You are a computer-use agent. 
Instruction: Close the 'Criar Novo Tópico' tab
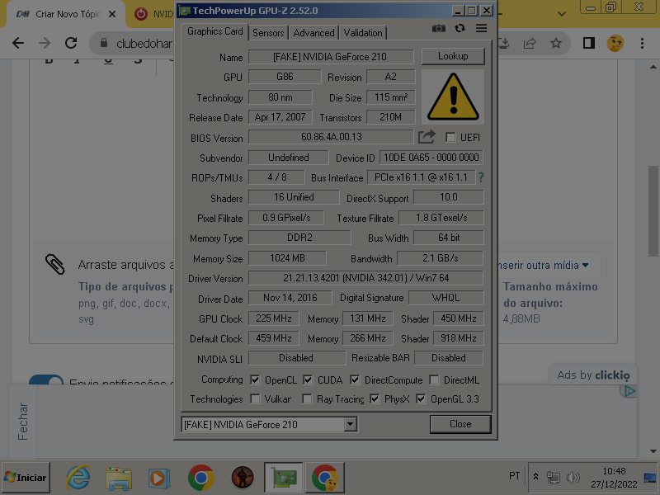[x=112, y=14]
